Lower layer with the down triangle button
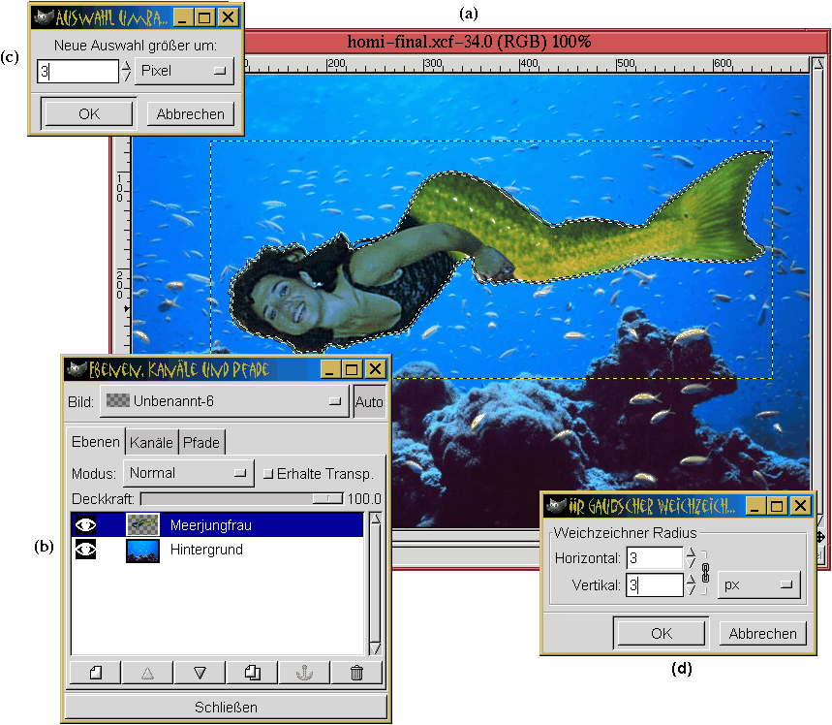832x725 pixels. click(200, 673)
